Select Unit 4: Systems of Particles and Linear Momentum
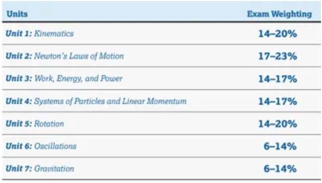 tap(96, 101)
